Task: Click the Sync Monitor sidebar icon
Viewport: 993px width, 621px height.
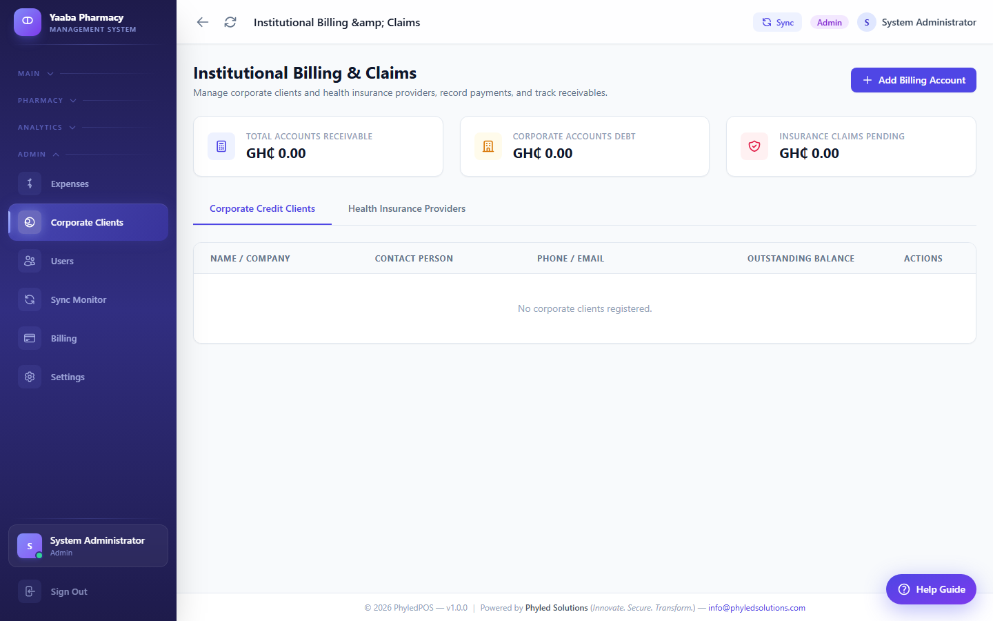Action: coord(30,299)
